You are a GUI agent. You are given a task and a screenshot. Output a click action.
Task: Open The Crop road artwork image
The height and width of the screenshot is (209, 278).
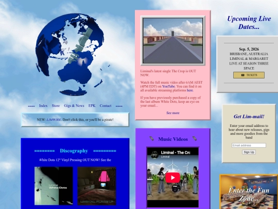point(173,41)
